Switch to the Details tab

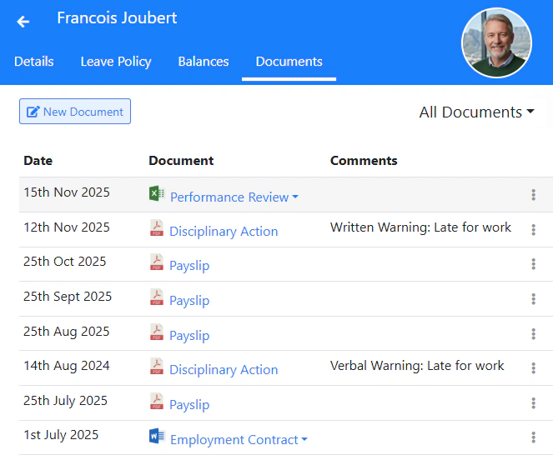34,62
